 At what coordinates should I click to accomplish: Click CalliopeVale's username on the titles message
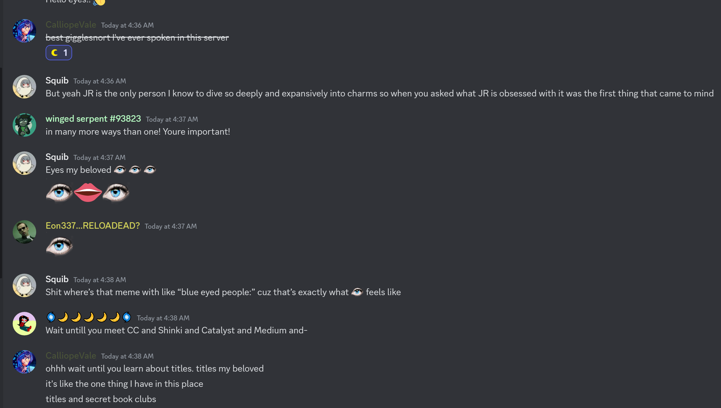[x=71, y=356]
